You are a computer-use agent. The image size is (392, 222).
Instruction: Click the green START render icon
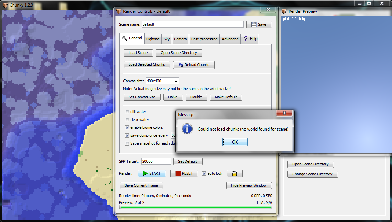(145, 173)
